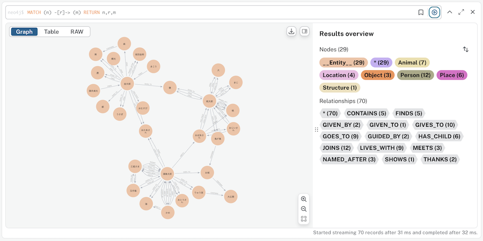Collapse the result frame with up chevron
483x241 pixels.
[449, 12]
